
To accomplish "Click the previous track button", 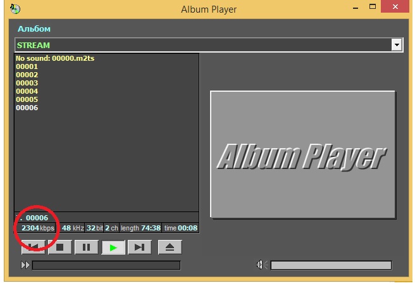I will point(34,247).
